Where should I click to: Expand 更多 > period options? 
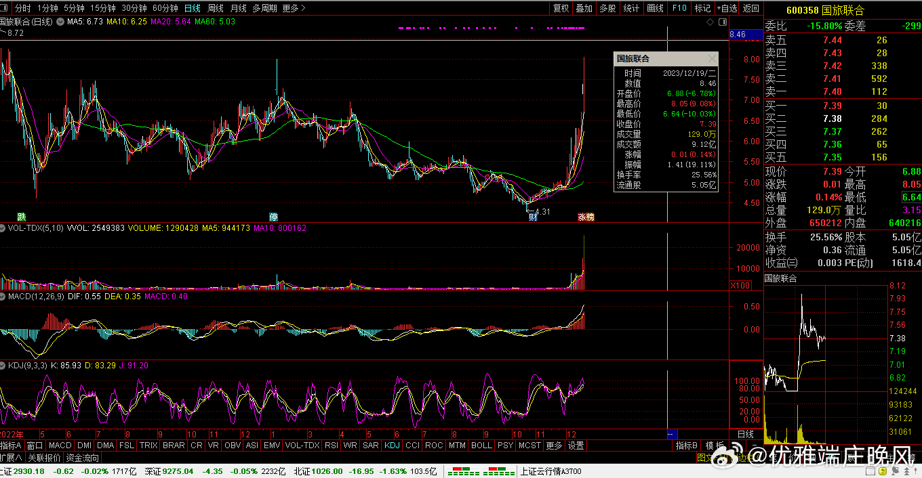click(x=294, y=8)
